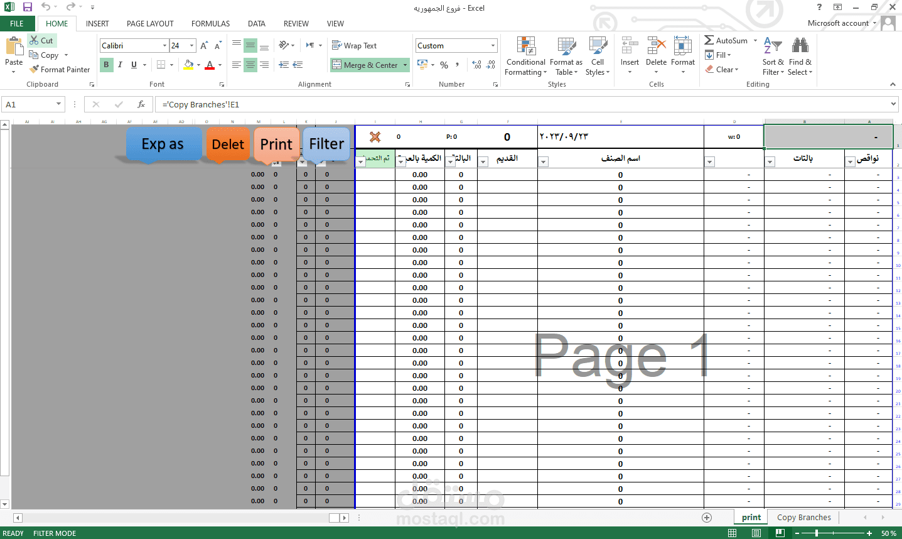Viewport: 902px width, 539px height.
Task: Click the accounting number format icon
Action: tap(422, 65)
